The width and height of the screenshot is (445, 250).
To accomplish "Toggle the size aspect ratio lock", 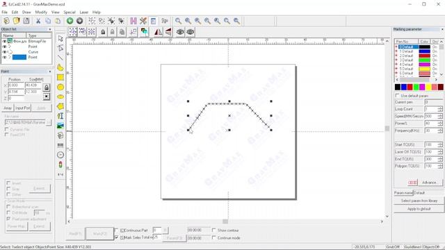I will click(x=47, y=87).
